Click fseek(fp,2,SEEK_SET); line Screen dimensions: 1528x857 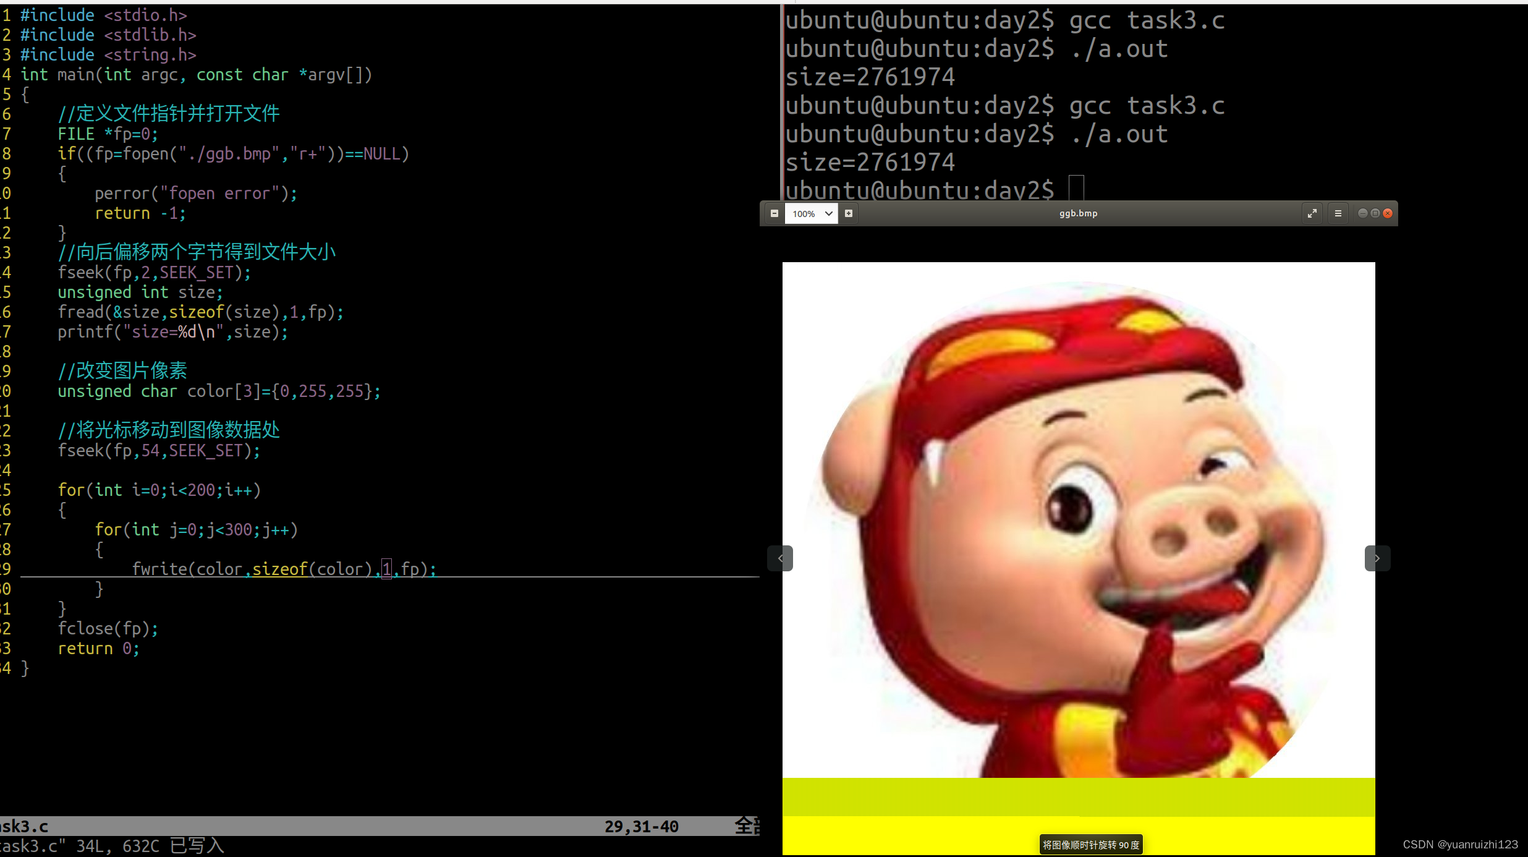[155, 273]
